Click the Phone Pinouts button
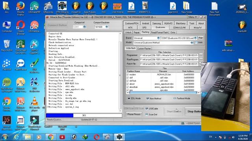 pos(134,114)
